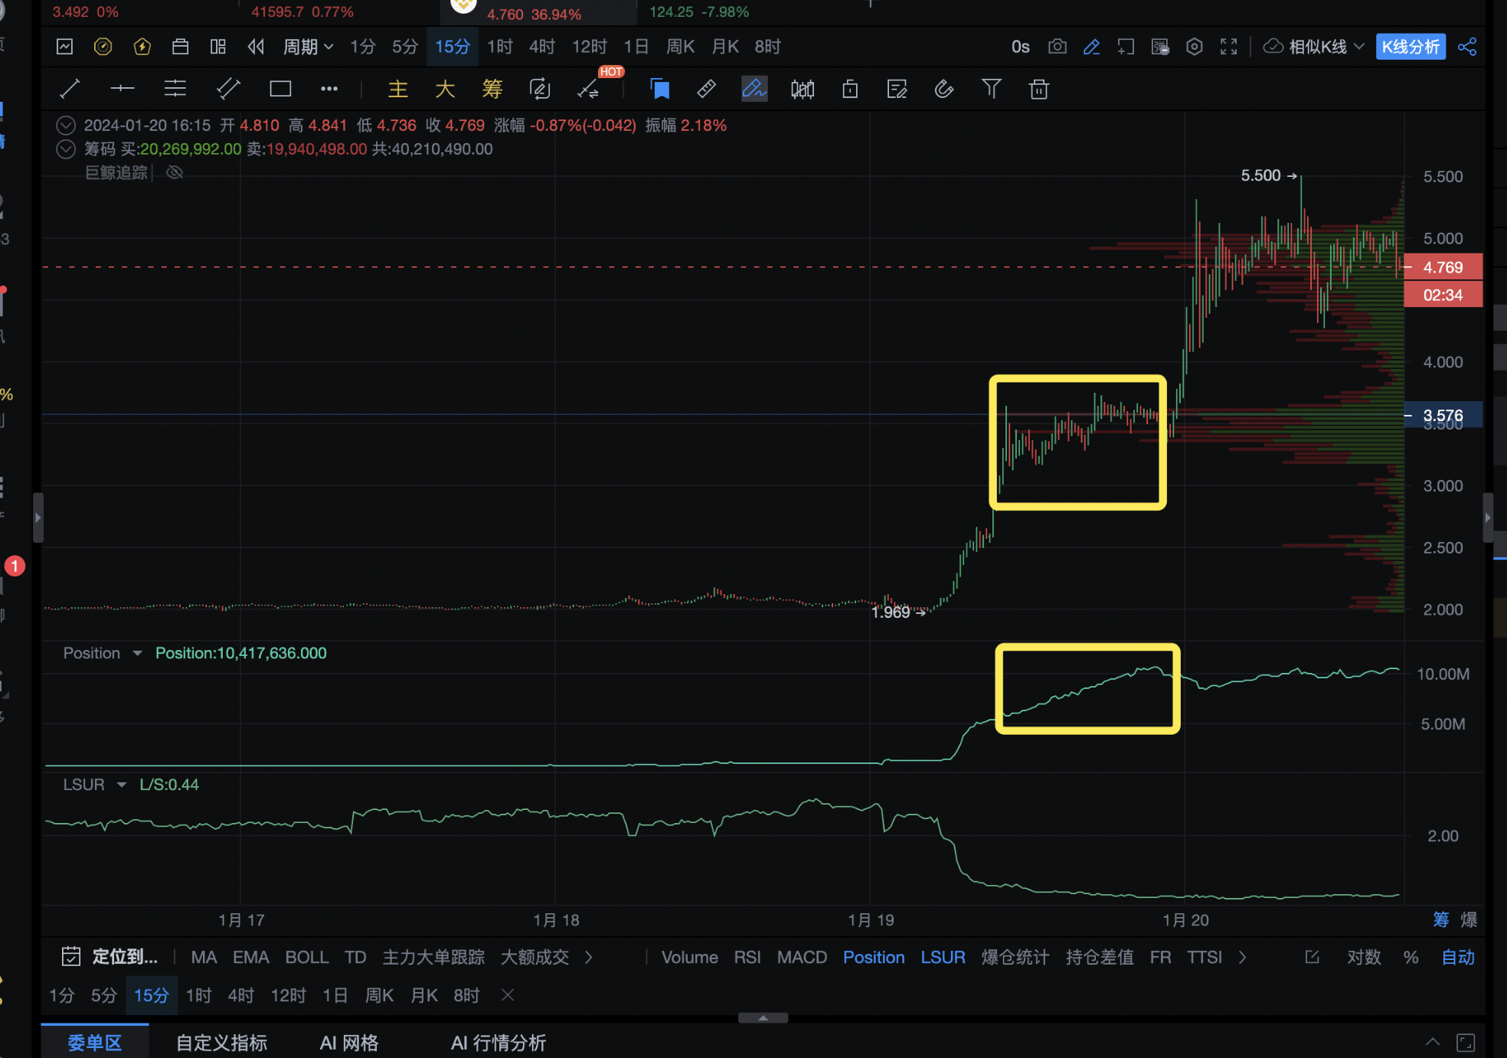Delete drawings with the trash icon

pos(1039,89)
